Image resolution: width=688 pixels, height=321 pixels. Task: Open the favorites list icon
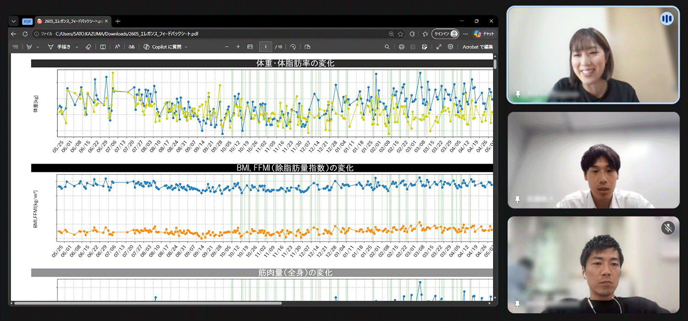pyautogui.click(x=425, y=34)
